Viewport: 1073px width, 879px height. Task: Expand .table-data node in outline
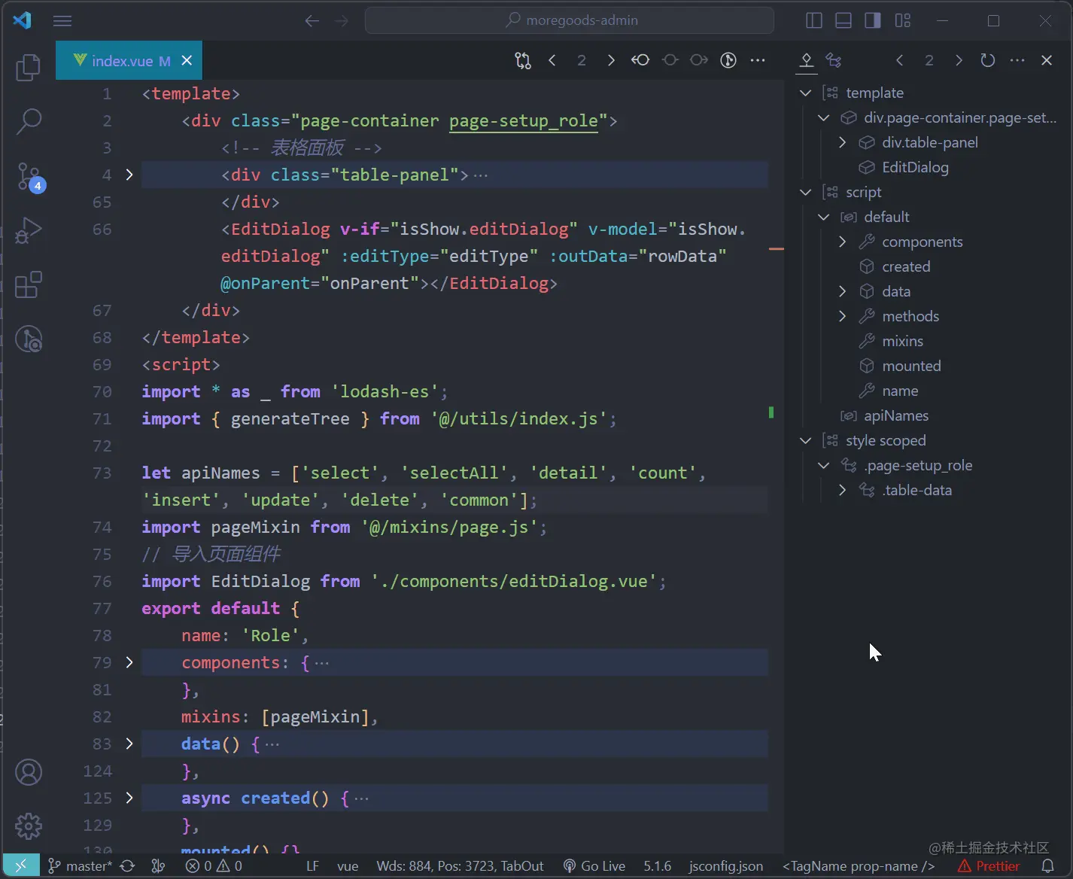click(842, 490)
